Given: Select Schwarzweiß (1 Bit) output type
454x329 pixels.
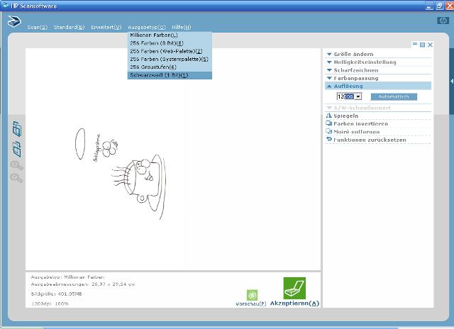Looking at the screenshot, I should pyautogui.click(x=160, y=75).
